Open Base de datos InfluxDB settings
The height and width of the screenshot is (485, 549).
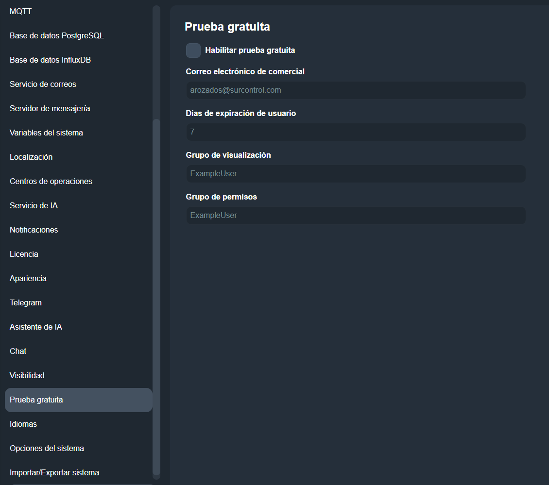click(51, 60)
